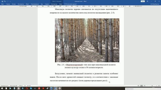Launch the blue play-arrow media app in the taskbar

pos(10,88)
